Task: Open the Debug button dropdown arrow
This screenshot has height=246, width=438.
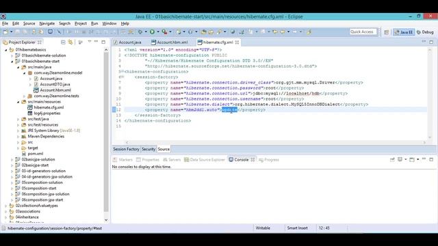Action: click(146, 32)
